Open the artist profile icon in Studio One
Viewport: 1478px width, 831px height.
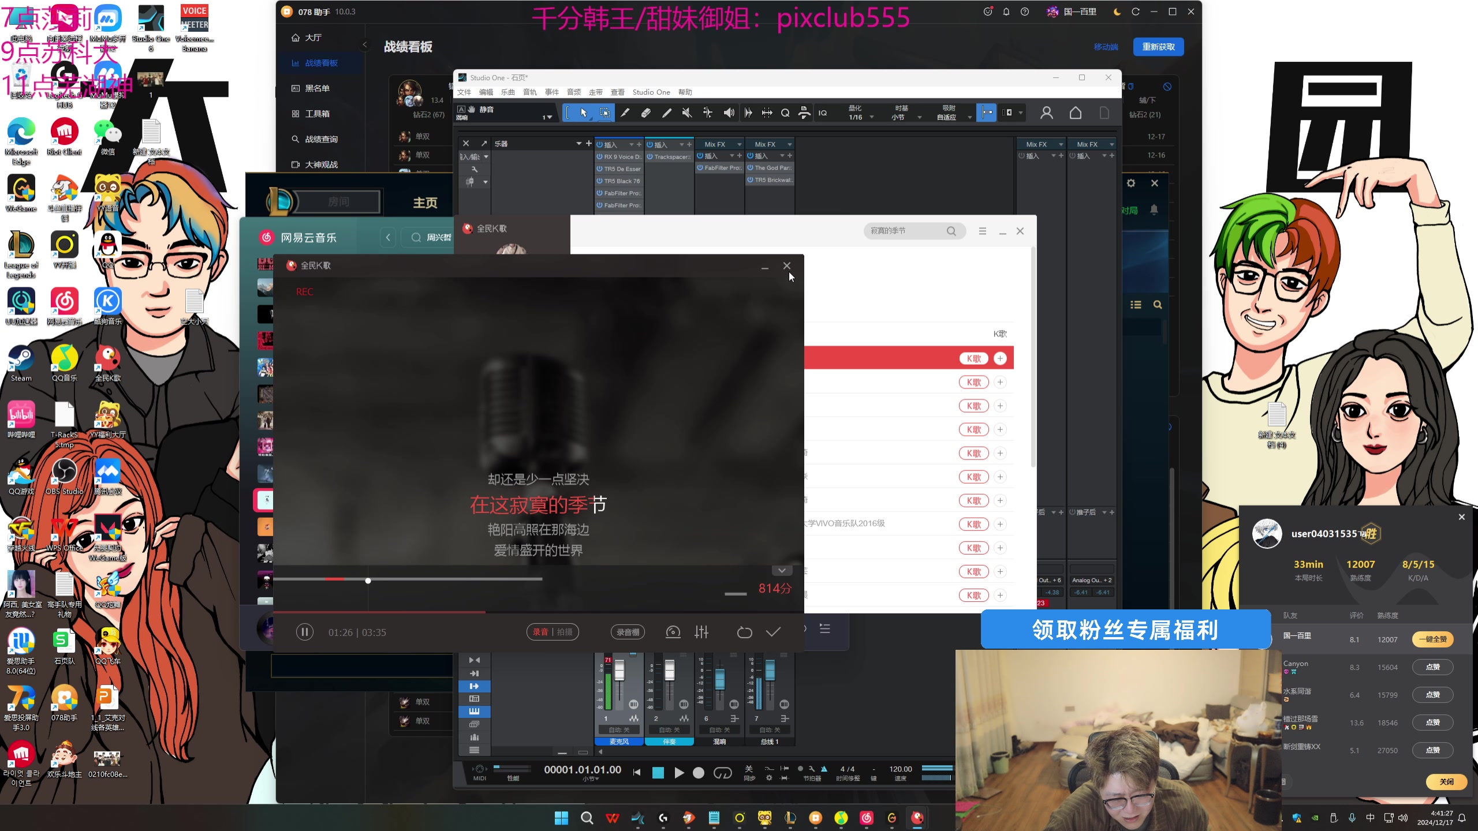1047,113
